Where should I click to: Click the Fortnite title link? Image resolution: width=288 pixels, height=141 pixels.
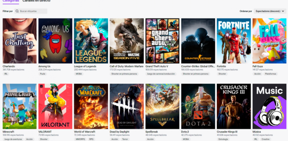(221, 66)
